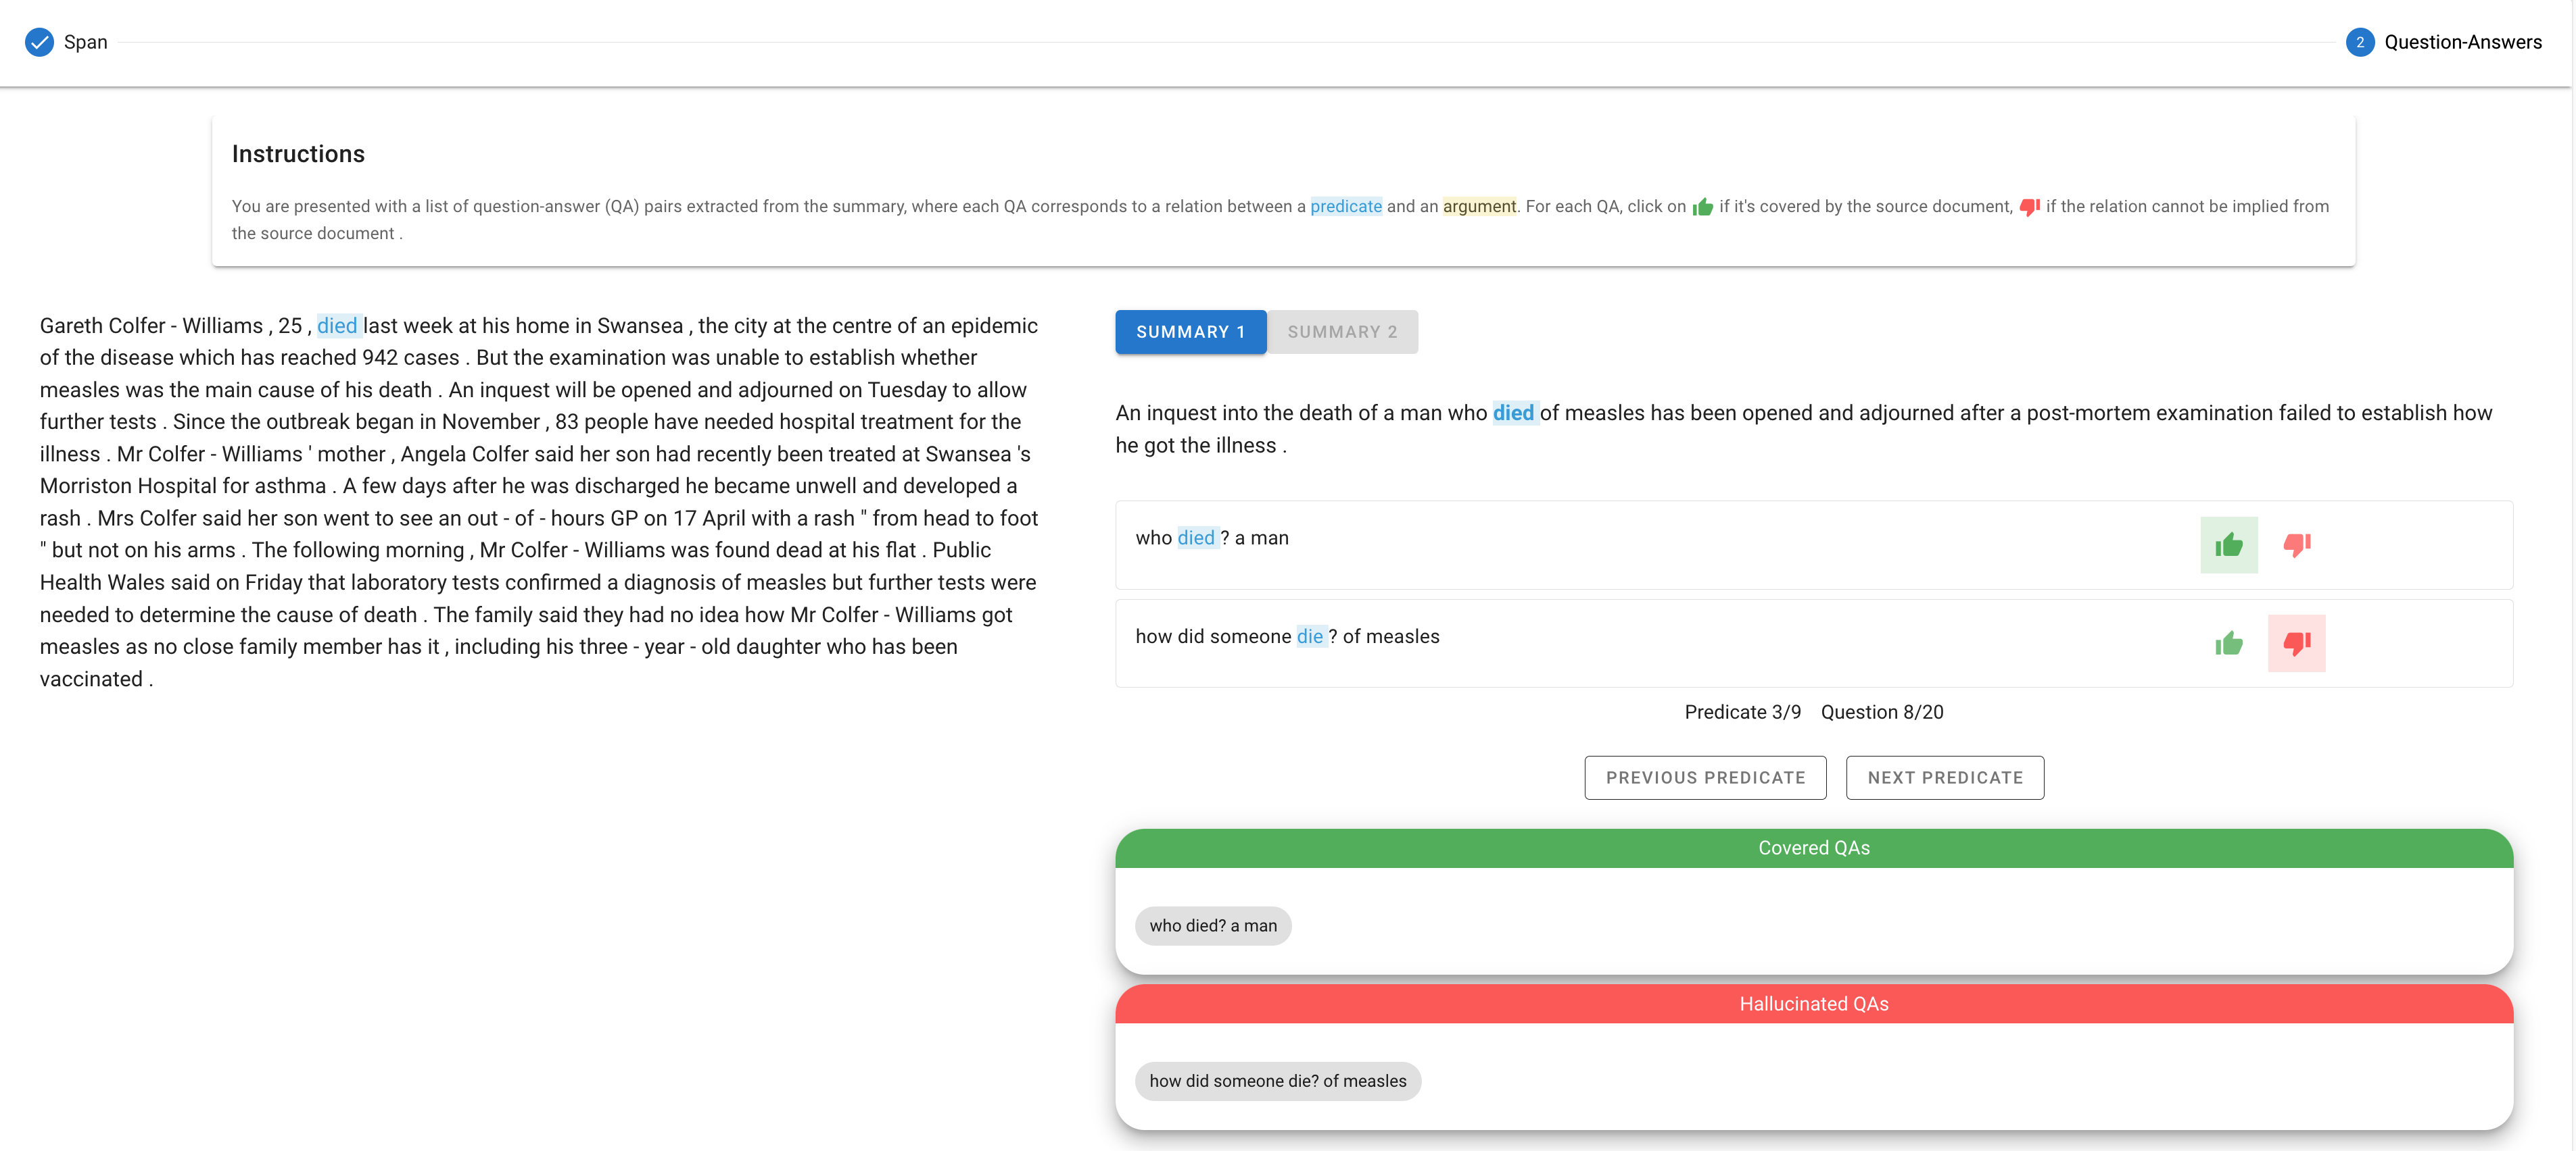The height and width of the screenshot is (1151, 2576).
Task: Click thumbs down icon in Instructions text
Action: (x=2029, y=207)
